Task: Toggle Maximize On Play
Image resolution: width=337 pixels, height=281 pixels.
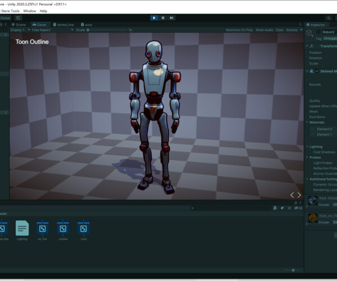Action: click(x=239, y=30)
